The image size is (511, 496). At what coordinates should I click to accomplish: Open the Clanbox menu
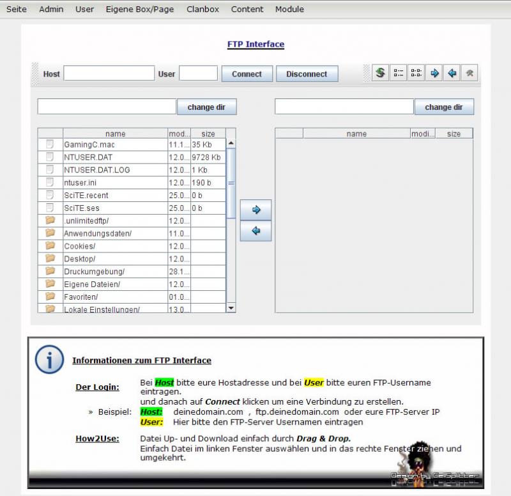(202, 9)
